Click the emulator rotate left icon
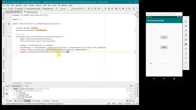This screenshot has width=196, height=110. [186, 35]
